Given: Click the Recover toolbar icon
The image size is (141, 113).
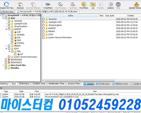Looking at the screenshot, I should pyautogui.click(x=20, y=4).
